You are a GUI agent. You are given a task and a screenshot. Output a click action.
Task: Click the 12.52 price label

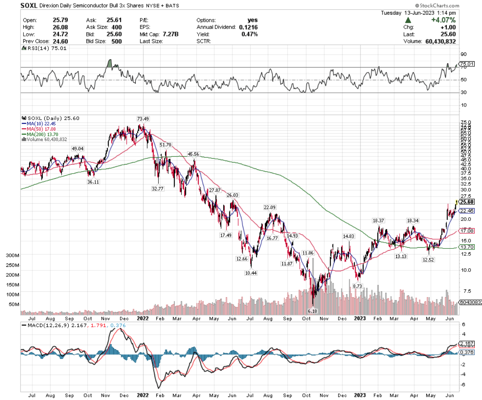tap(428, 260)
